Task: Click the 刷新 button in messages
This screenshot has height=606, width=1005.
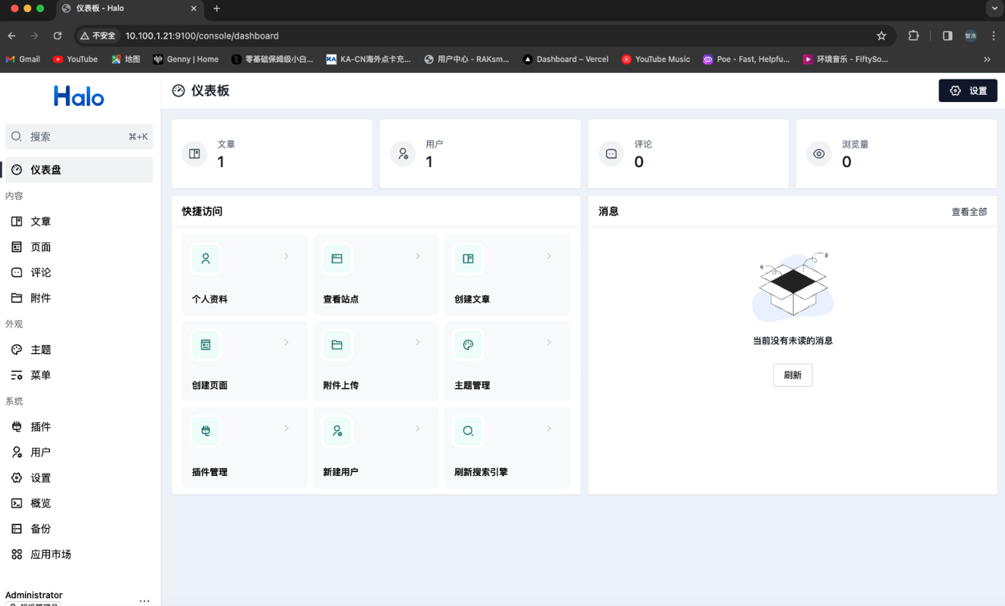Action: [x=792, y=375]
